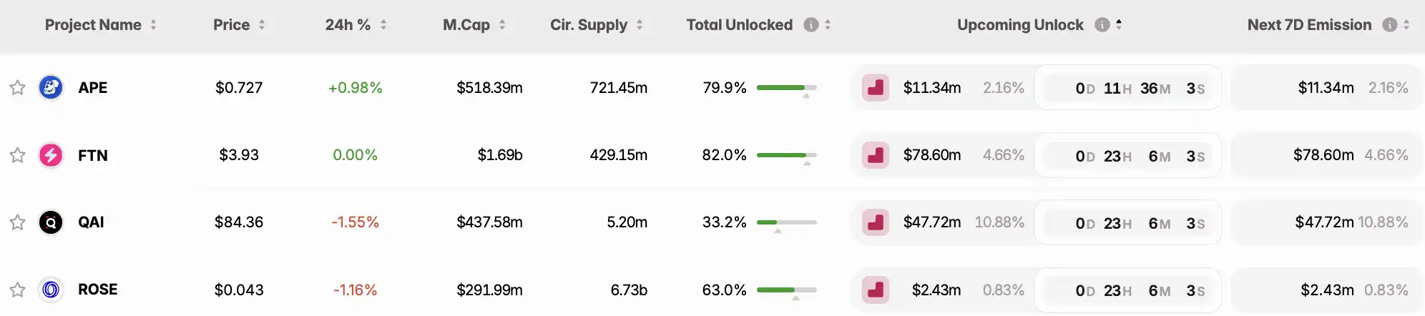This screenshot has height=316, width=1425.
Task: Click the FTN token logo icon
Action: pos(51,155)
